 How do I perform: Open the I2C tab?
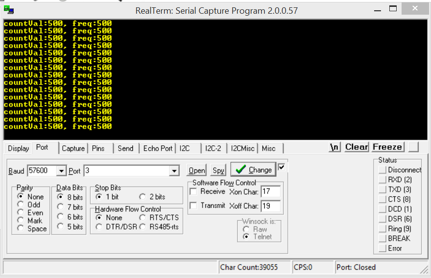184,148
